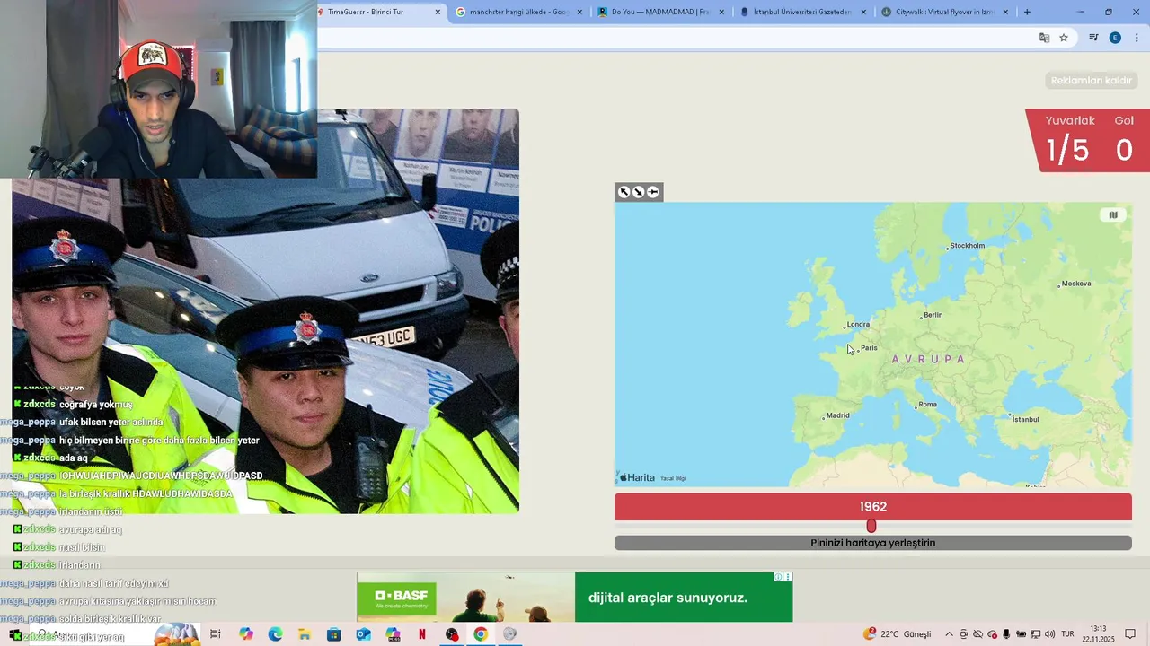Open File Explorer from taskbar
This screenshot has width=1150, height=646.
305,634
